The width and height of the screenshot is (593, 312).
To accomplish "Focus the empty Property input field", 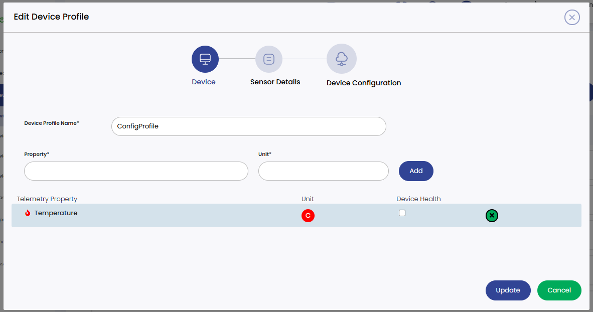I will pyautogui.click(x=135, y=171).
